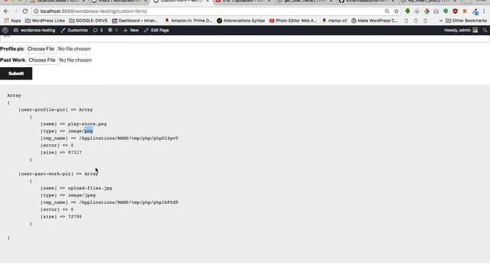Open the Howdy, admin account menu
This screenshot has width=490, height=275.
(461, 31)
